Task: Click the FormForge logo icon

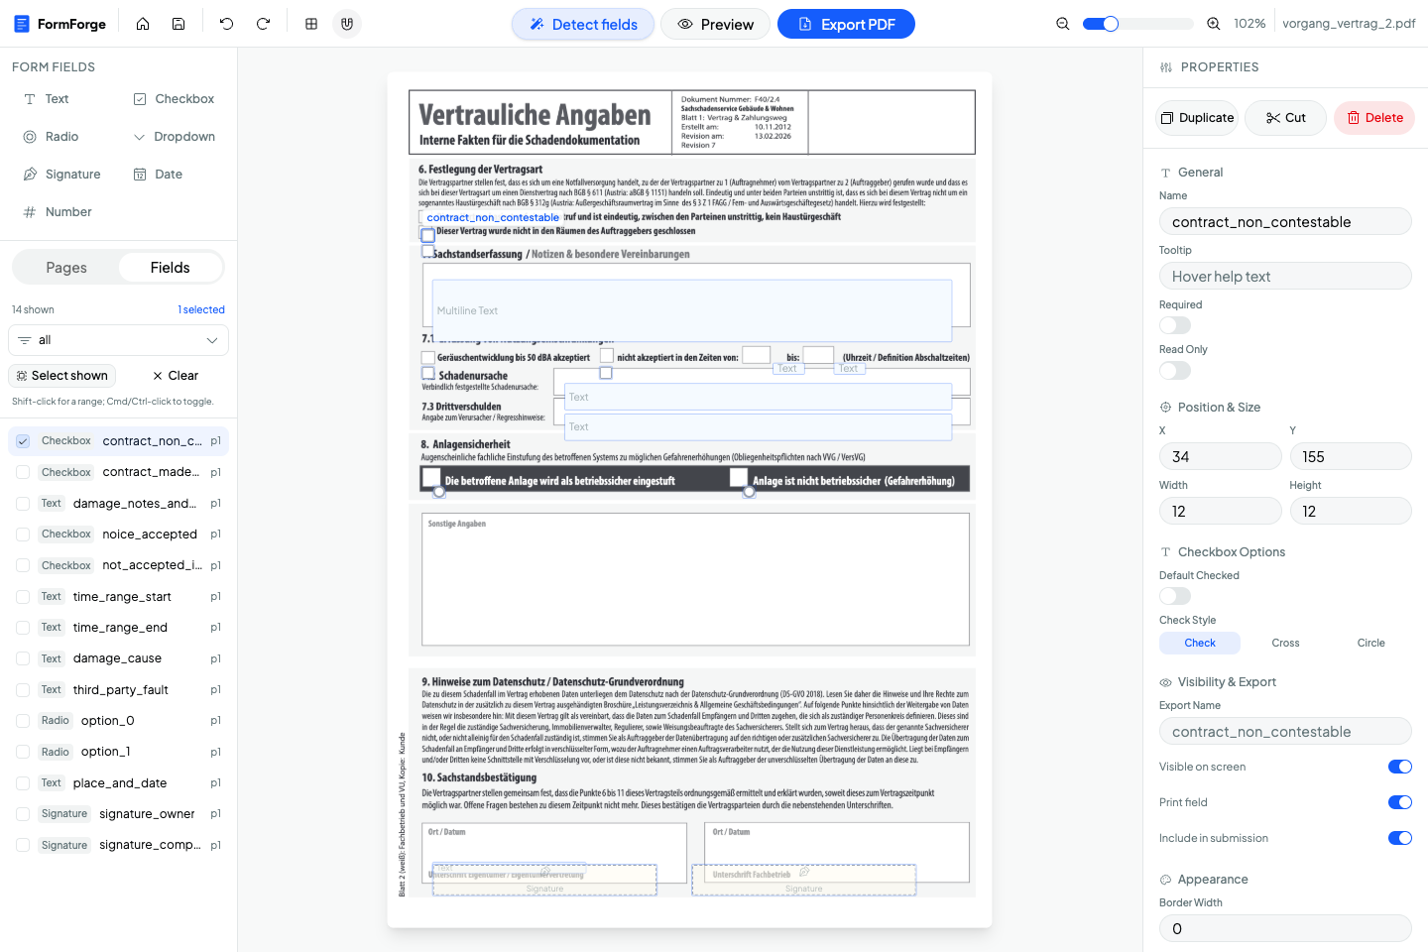Action: tap(22, 24)
